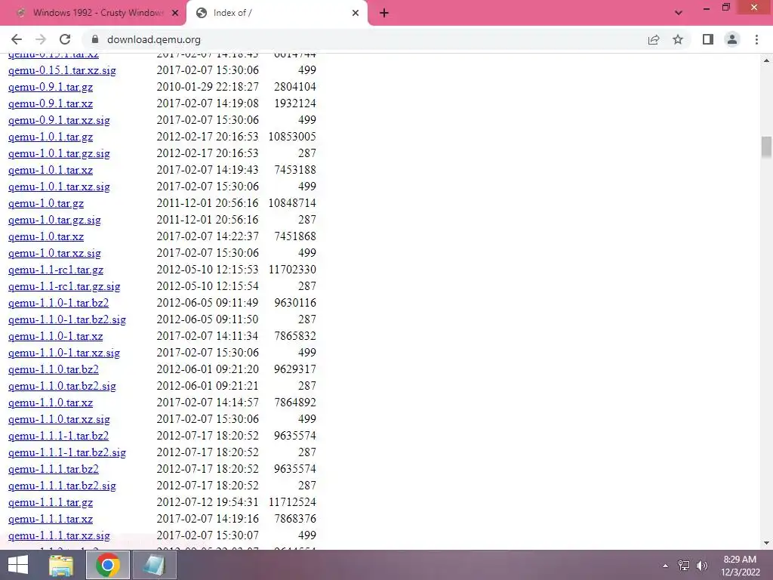Open the volume control tray icon
This screenshot has width=773, height=580.
(x=701, y=566)
